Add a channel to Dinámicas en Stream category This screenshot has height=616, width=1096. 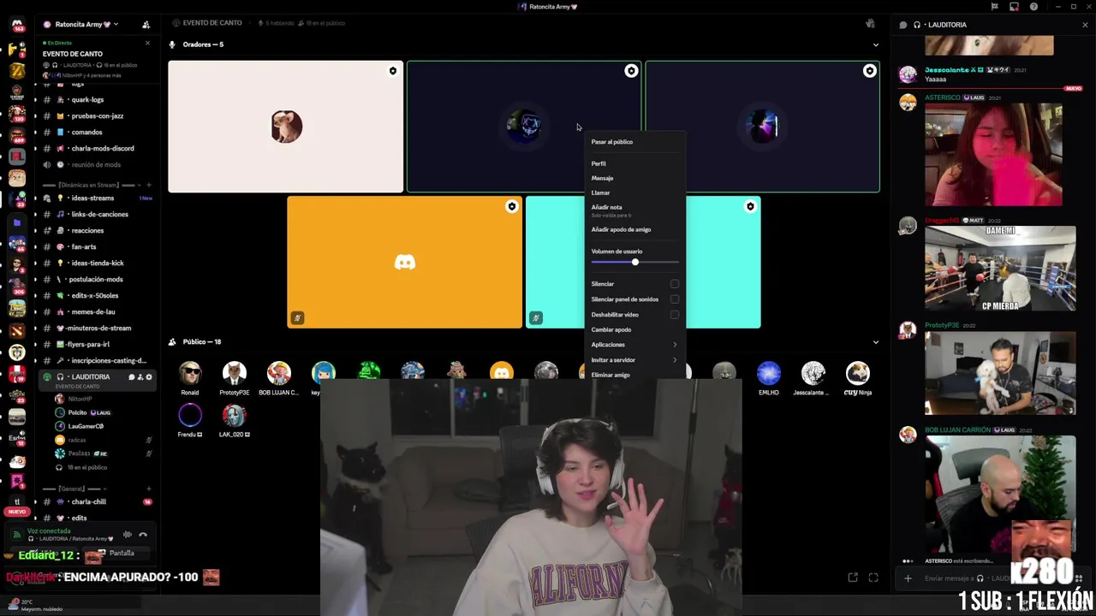click(149, 185)
